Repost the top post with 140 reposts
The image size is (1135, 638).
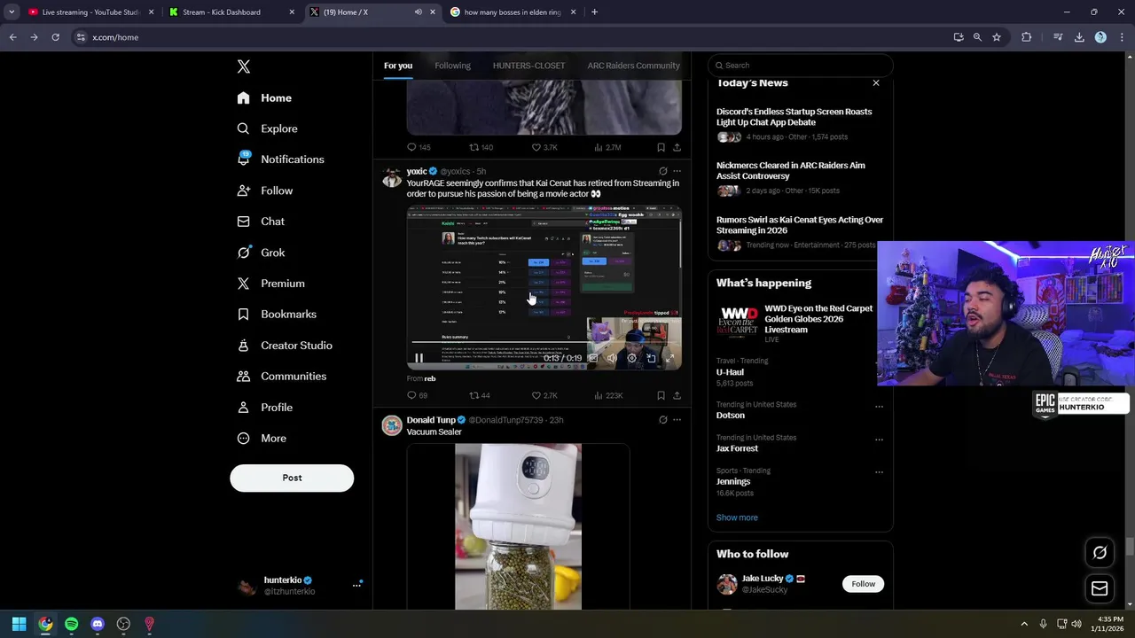[x=481, y=147]
